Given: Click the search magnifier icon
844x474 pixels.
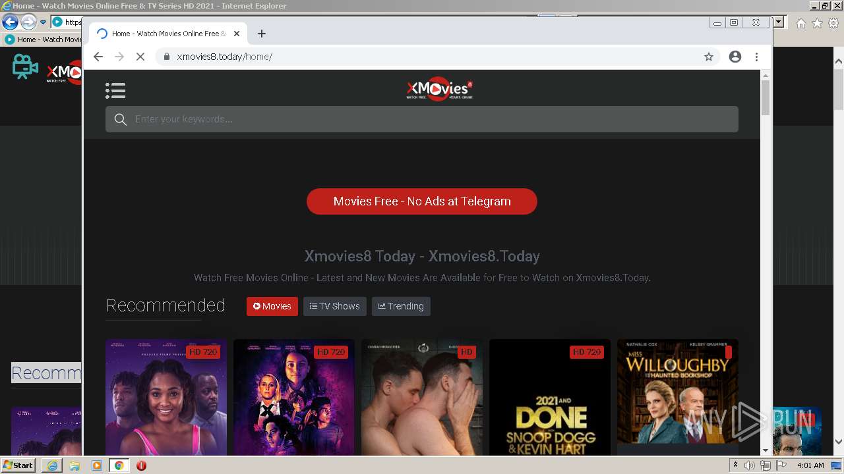Looking at the screenshot, I should (x=120, y=119).
